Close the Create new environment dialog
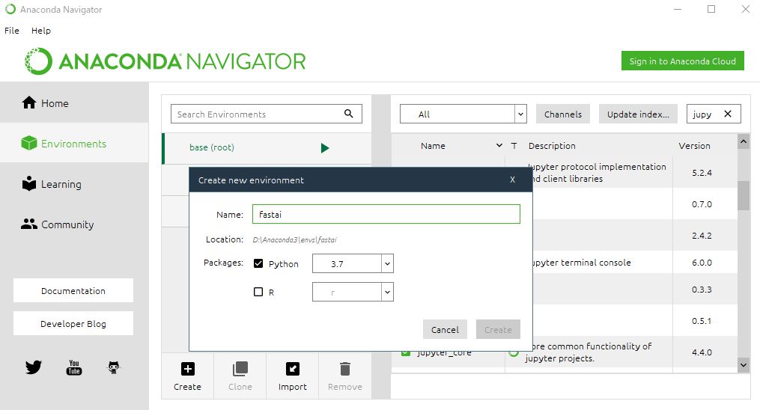The height and width of the screenshot is (410, 760). [512, 180]
